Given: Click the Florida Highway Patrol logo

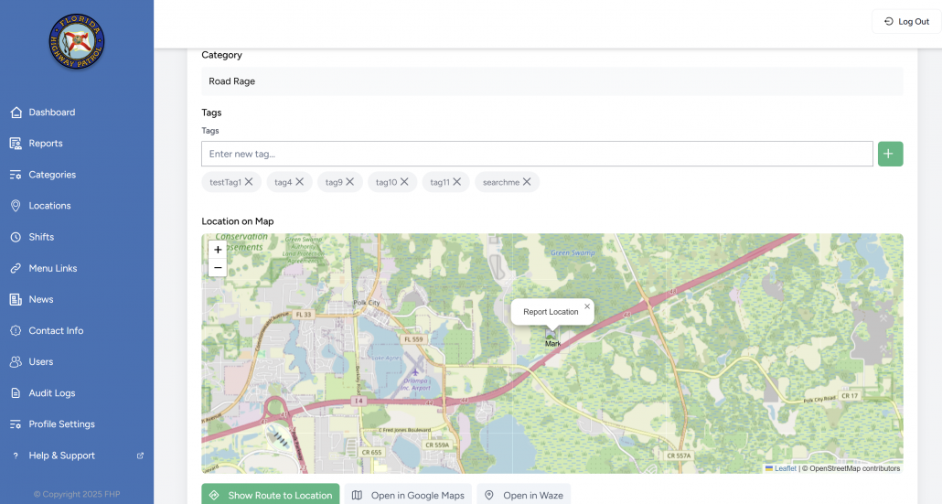Looking at the screenshot, I should [77, 42].
